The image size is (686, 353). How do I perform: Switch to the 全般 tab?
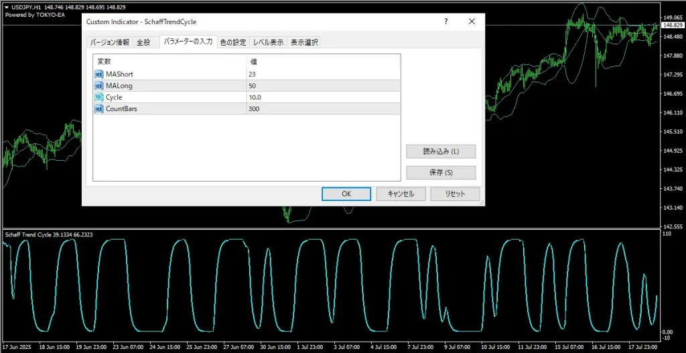tap(143, 42)
